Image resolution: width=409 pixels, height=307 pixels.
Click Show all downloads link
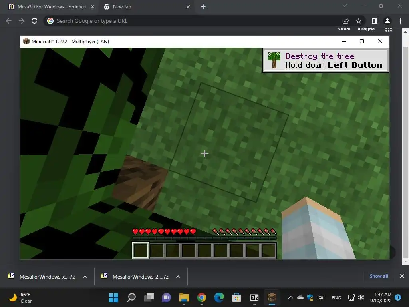click(x=379, y=276)
